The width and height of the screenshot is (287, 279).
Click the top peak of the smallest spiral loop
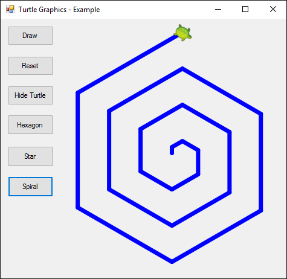click(182, 141)
